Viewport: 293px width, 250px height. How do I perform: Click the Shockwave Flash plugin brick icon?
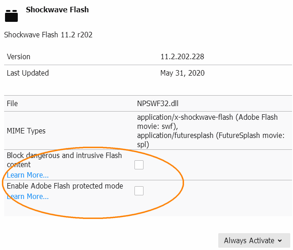coord(11,16)
